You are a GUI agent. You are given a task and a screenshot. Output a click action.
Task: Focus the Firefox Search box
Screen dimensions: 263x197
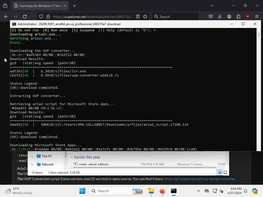tap(175, 17)
